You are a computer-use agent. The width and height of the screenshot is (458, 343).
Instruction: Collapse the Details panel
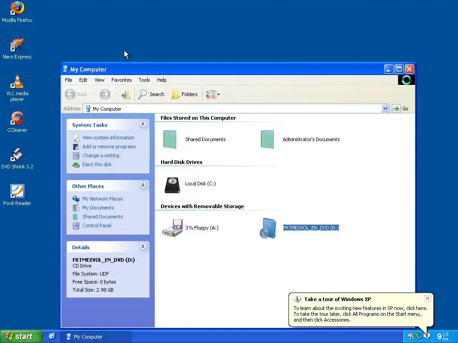click(143, 247)
